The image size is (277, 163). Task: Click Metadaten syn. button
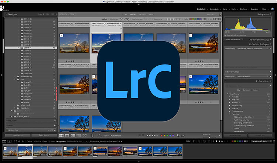pos(236,135)
